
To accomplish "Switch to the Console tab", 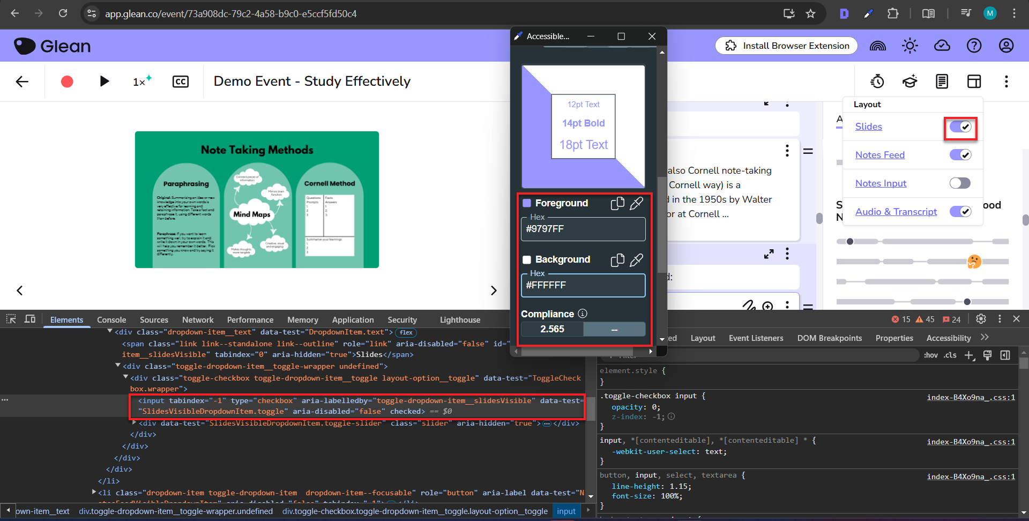I will tap(111, 320).
